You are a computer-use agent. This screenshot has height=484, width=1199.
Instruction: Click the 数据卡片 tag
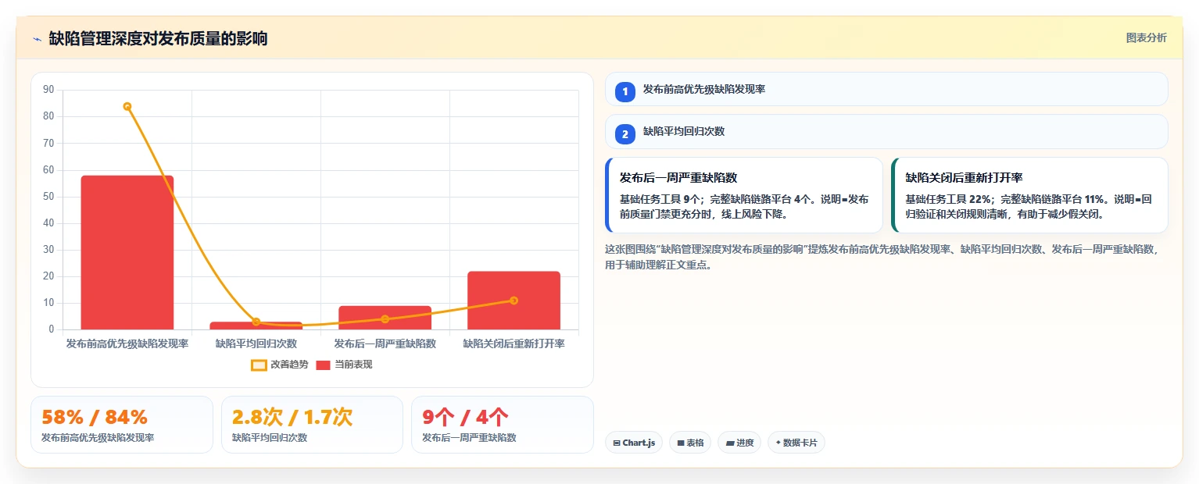pyautogui.click(x=796, y=443)
